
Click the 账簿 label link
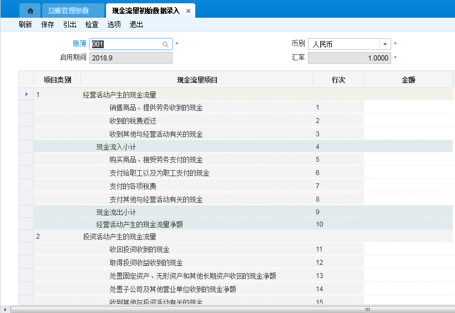[x=79, y=44]
